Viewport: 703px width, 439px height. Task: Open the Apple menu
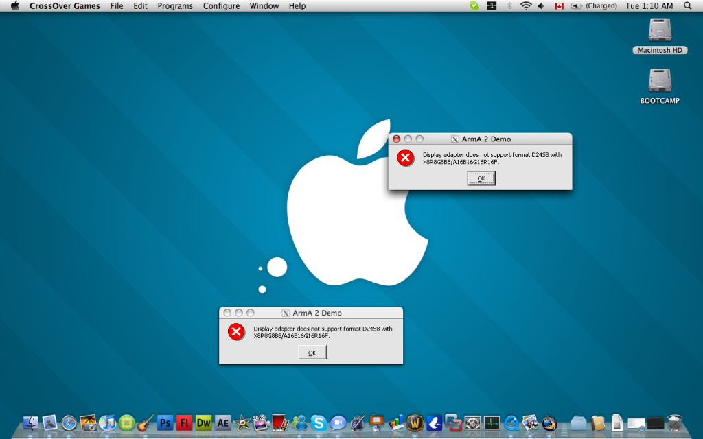(x=15, y=5)
